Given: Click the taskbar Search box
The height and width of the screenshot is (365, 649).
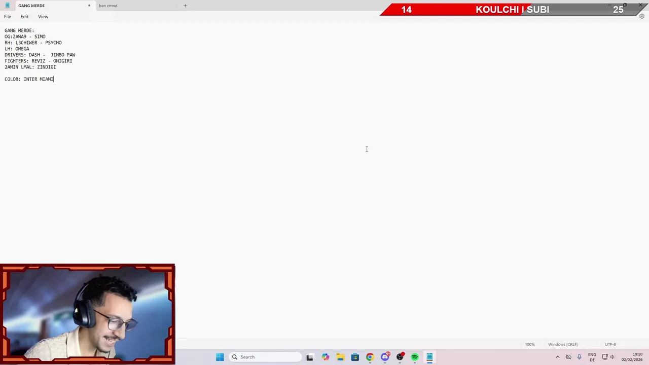Looking at the screenshot, I should pyautogui.click(x=265, y=357).
